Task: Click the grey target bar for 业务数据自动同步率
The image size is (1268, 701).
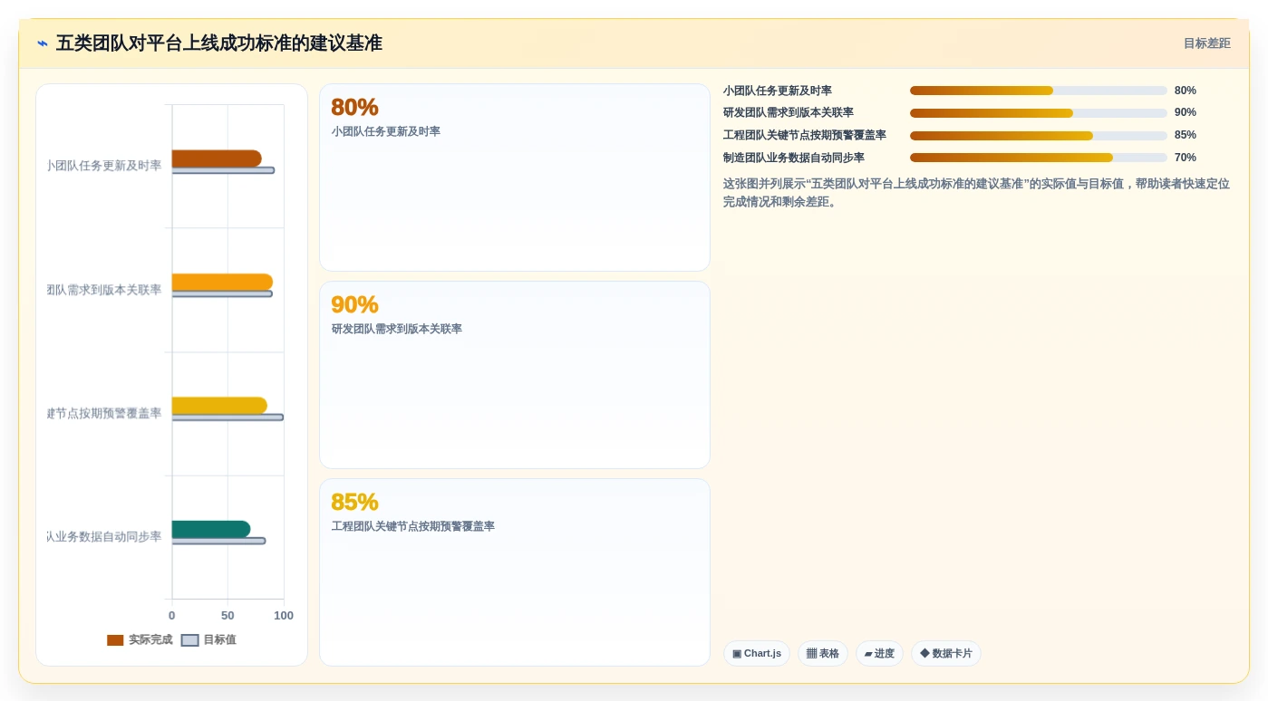Action: 218,541
